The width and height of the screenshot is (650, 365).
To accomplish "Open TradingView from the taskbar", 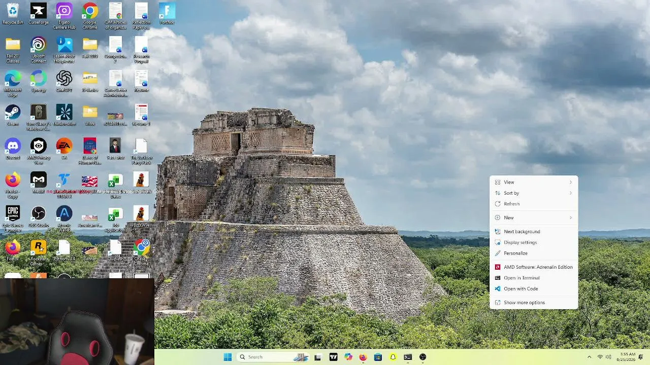I will coord(333,357).
